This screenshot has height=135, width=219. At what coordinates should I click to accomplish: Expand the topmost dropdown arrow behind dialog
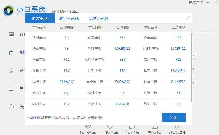(x=194, y=55)
